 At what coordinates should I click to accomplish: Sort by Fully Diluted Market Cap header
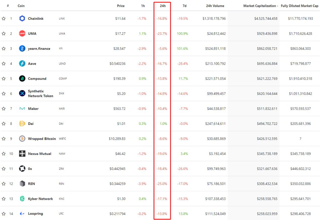point(300,6)
